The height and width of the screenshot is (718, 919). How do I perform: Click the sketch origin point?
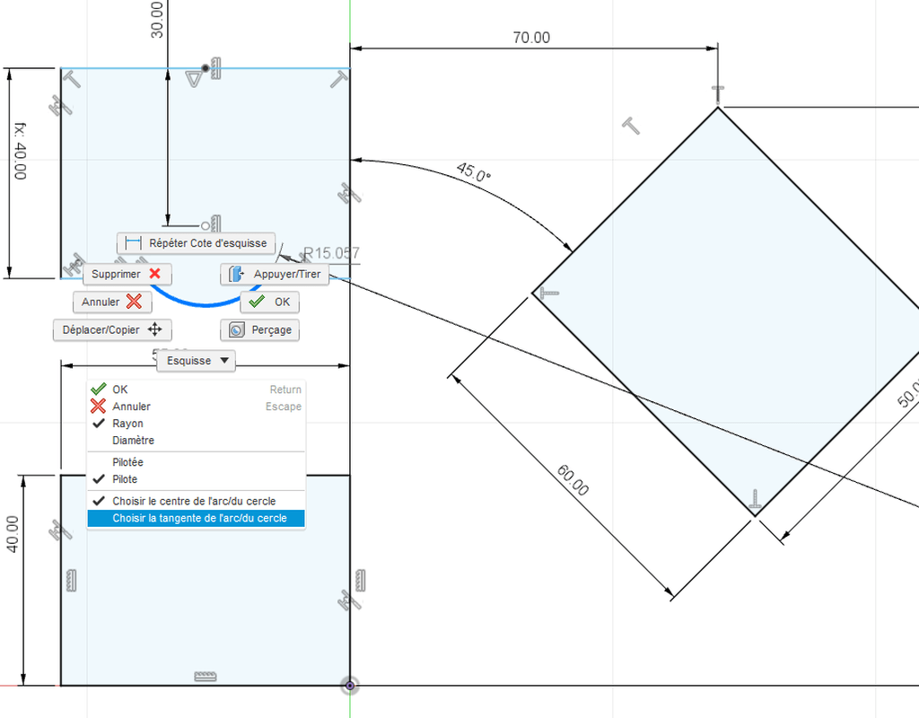(350, 685)
